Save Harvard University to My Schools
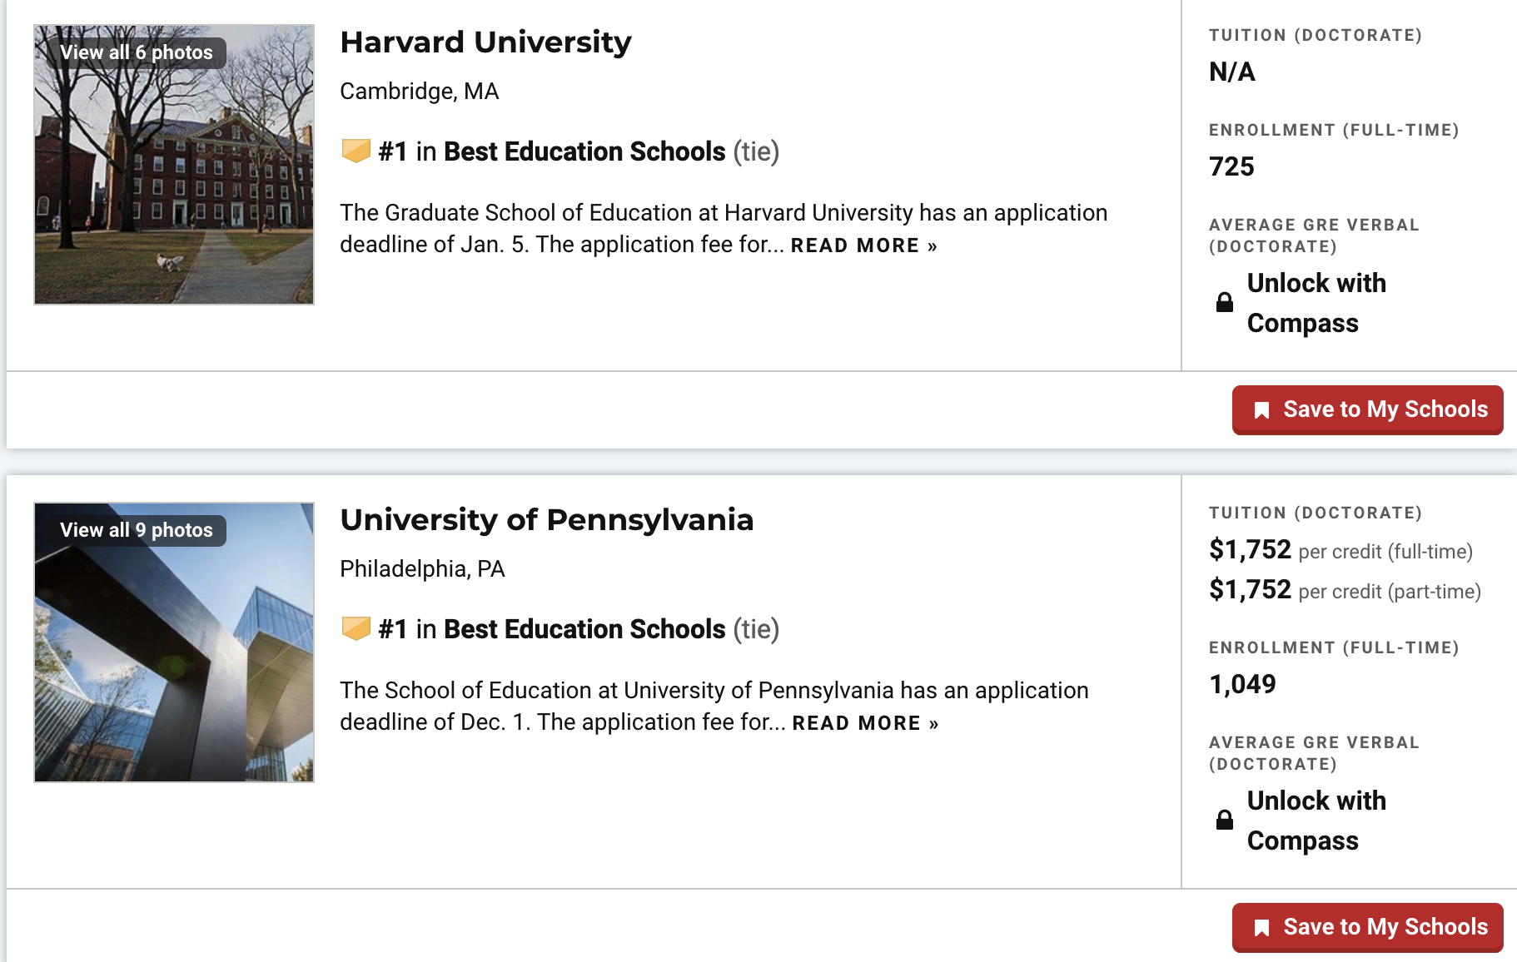 (x=1368, y=409)
